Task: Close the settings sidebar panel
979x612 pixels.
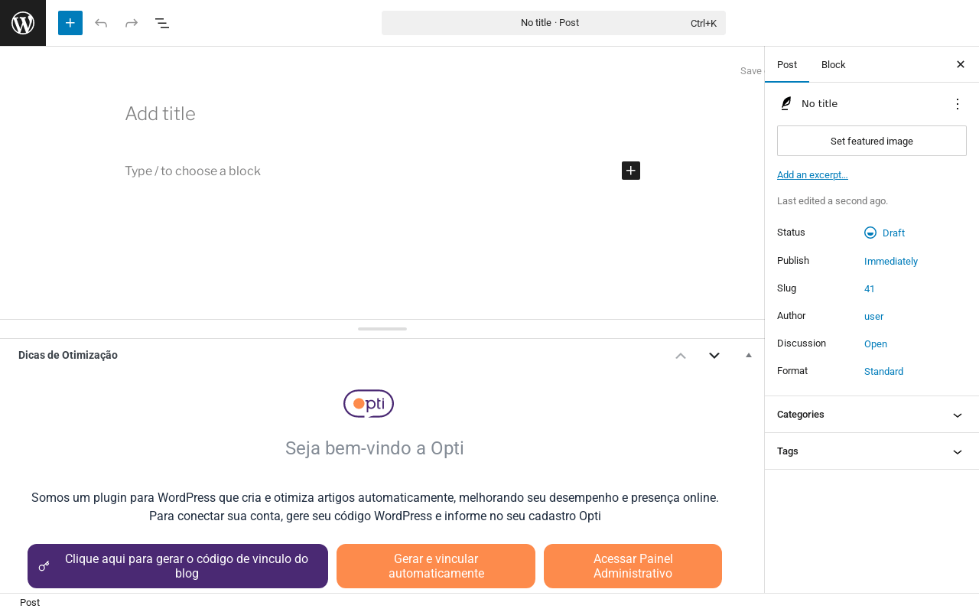Action: coord(961,64)
